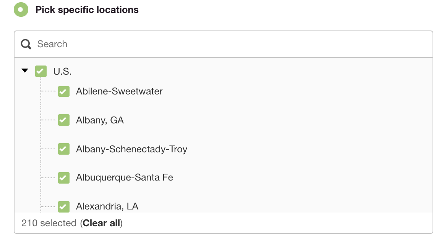Viewport: 444px width, 243px height.
Task: Select the Albany-Schenectady-Troy location entry
Action: pos(131,149)
